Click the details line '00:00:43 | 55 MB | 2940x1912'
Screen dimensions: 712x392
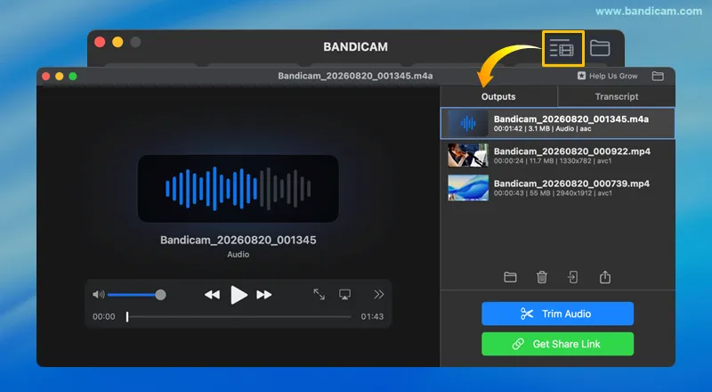coord(553,193)
